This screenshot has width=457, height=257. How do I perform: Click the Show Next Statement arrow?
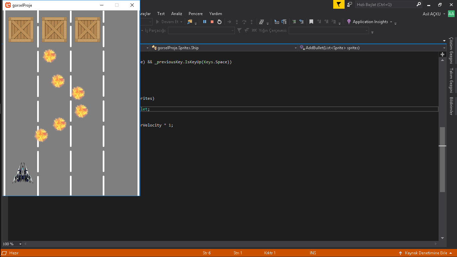point(229,22)
